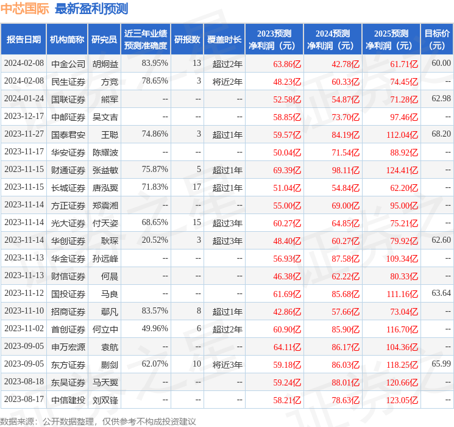This screenshot has height=427, width=454.
Task: Select the 国投证券 institution cell
Action: click(x=68, y=294)
